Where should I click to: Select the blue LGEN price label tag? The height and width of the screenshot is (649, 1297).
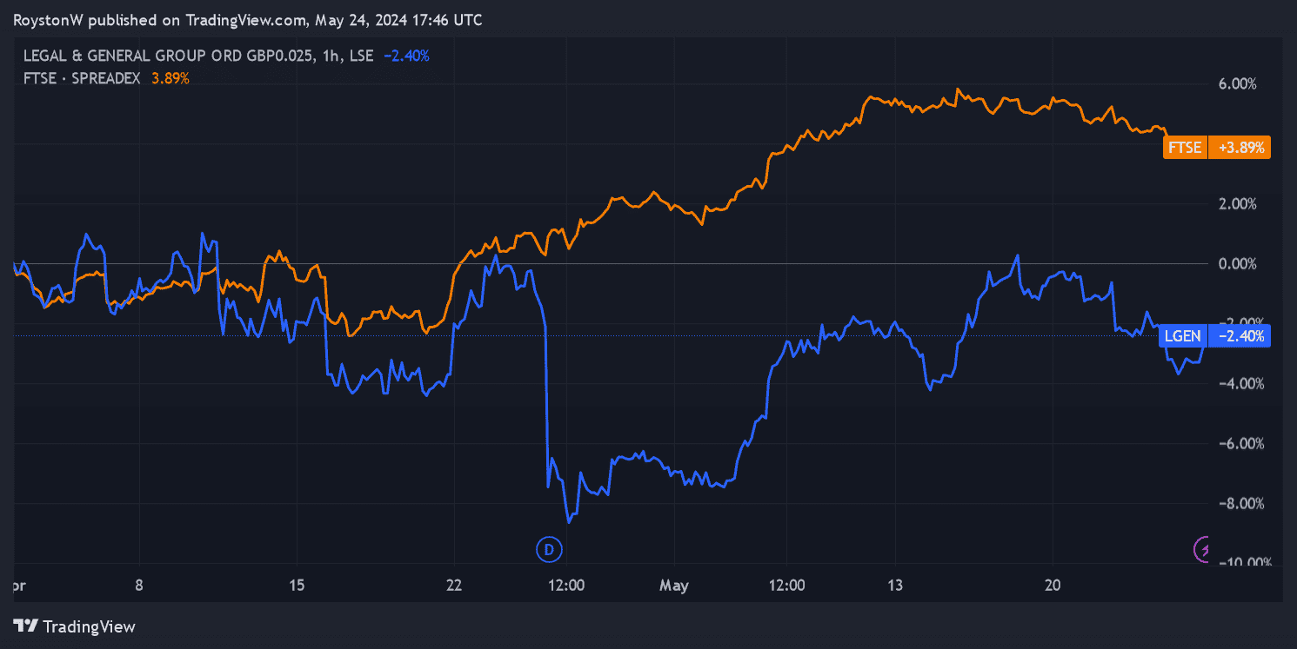point(1184,336)
